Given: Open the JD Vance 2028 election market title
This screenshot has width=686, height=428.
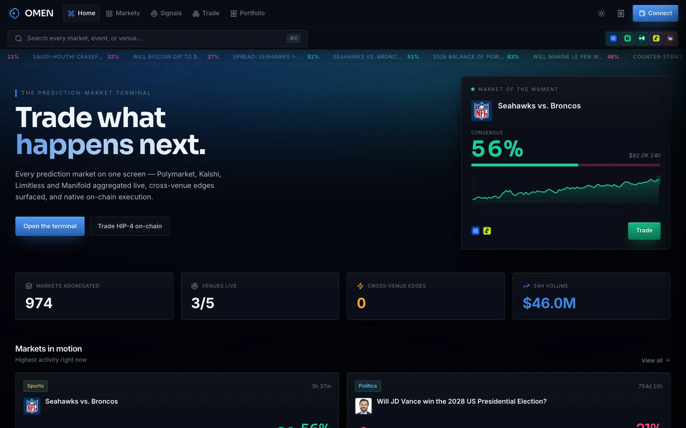Looking at the screenshot, I should pos(462,401).
